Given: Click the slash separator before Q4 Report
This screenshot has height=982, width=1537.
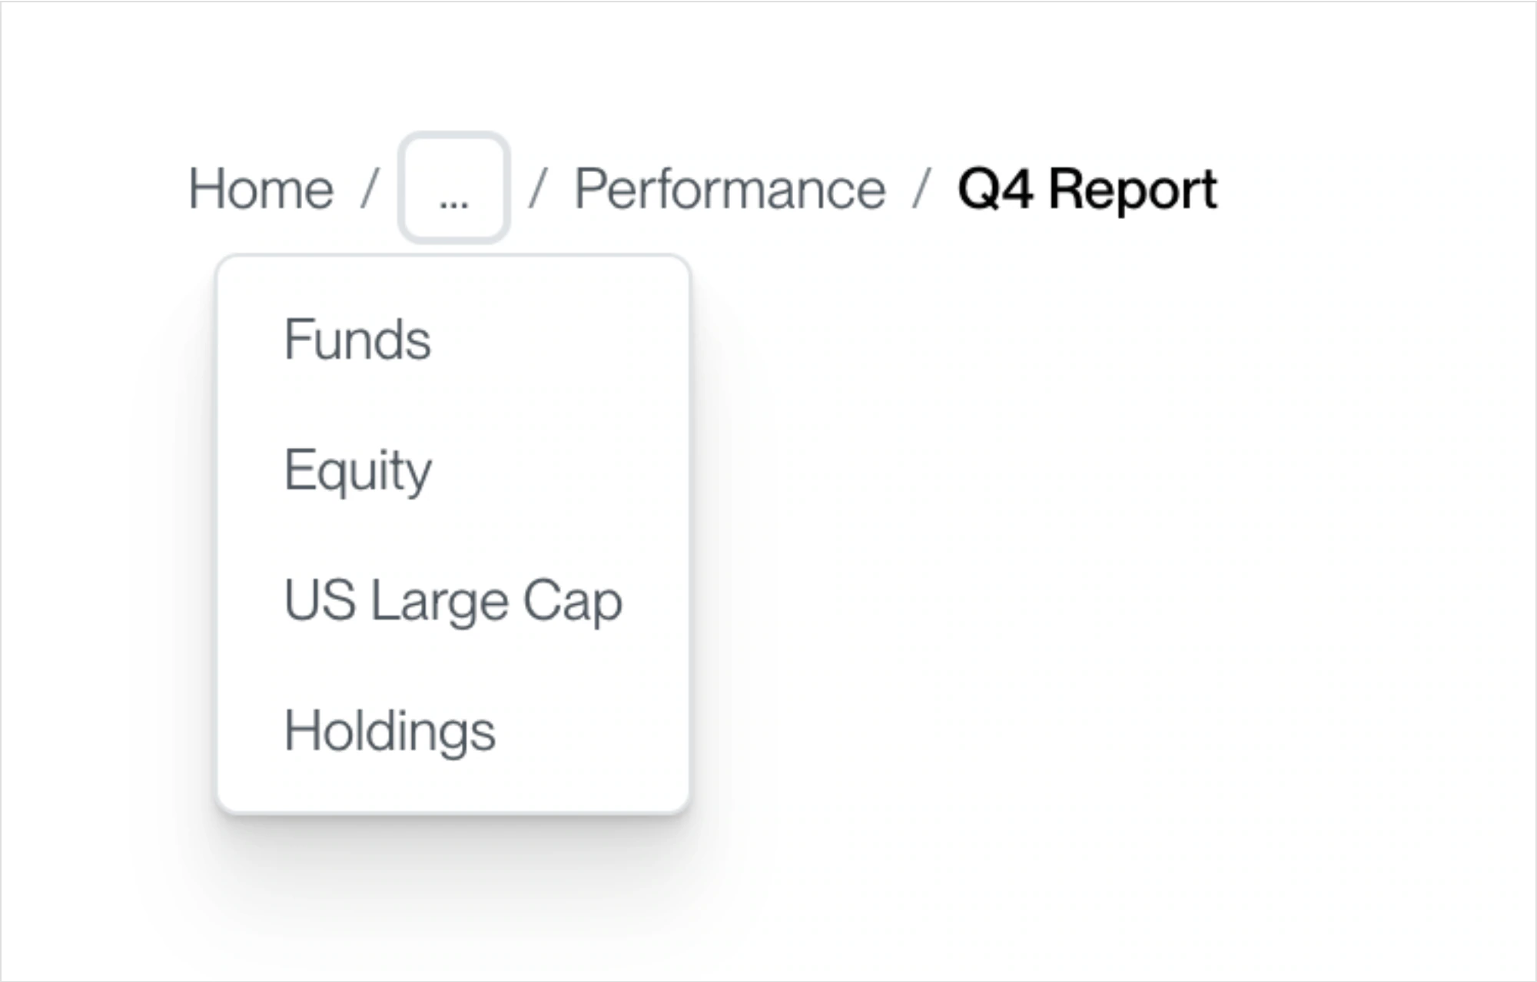Looking at the screenshot, I should tap(921, 189).
